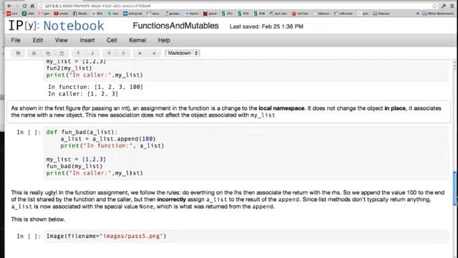
Task: Open the Cell menu
Action: 112,40
